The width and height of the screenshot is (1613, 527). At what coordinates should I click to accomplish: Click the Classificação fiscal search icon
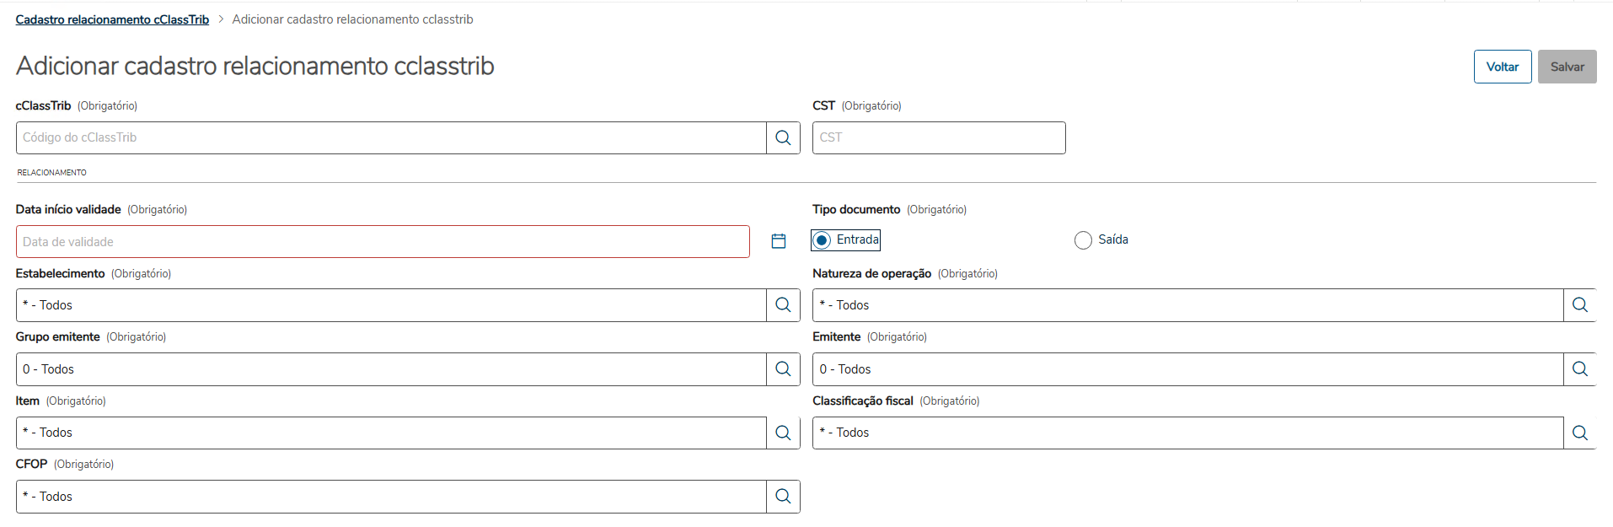[1580, 433]
